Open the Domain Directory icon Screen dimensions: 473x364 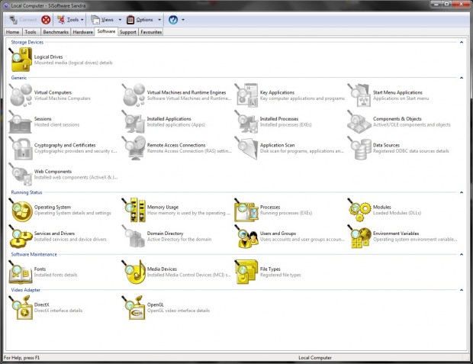click(x=134, y=236)
